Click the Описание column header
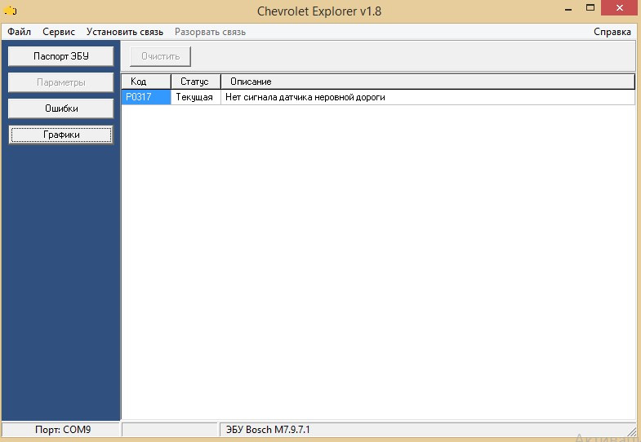The height and width of the screenshot is (442, 641). (428, 82)
